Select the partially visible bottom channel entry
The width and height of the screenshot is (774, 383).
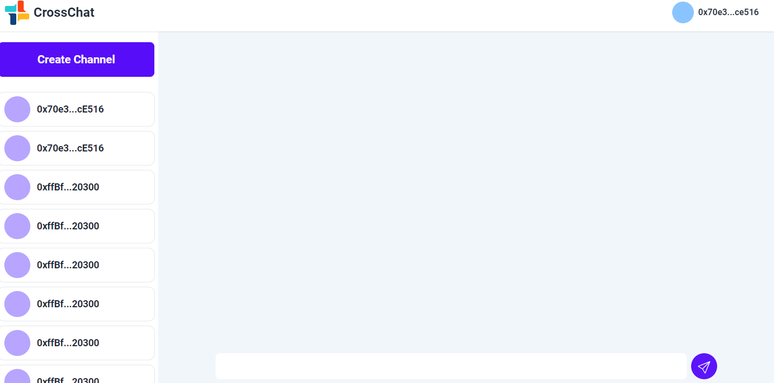[77, 374]
